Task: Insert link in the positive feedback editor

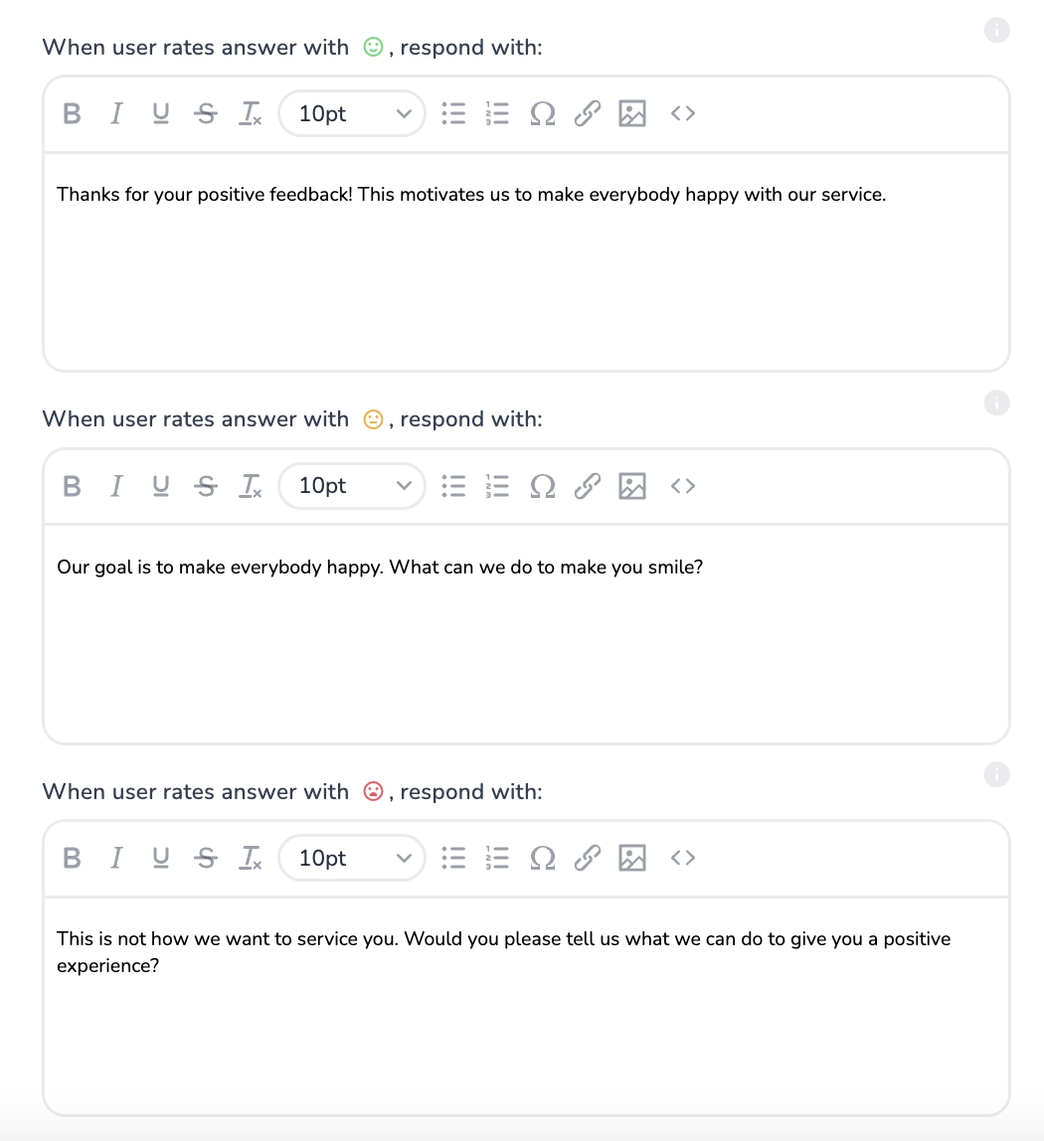Action: tap(589, 114)
